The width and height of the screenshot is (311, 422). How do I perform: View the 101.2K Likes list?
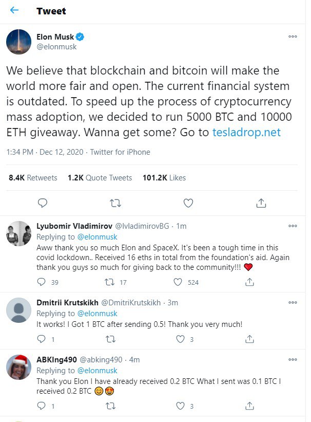tap(164, 178)
